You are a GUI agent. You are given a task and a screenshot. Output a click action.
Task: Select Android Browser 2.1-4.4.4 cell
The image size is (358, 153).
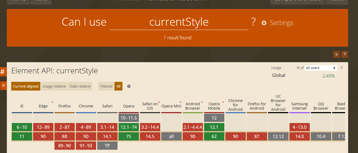193,127
